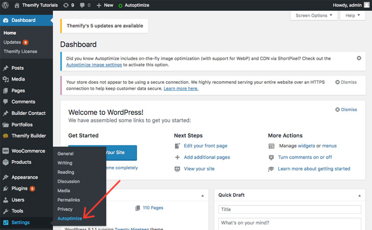Click the graduation cap icon under More Actions

tap(271, 169)
